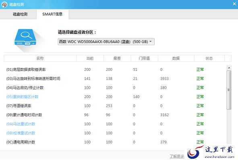This screenshot has height=160, width=238.
Task: Click the blue (05)重映射扇区计数 entry
Action: pos(22,97)
